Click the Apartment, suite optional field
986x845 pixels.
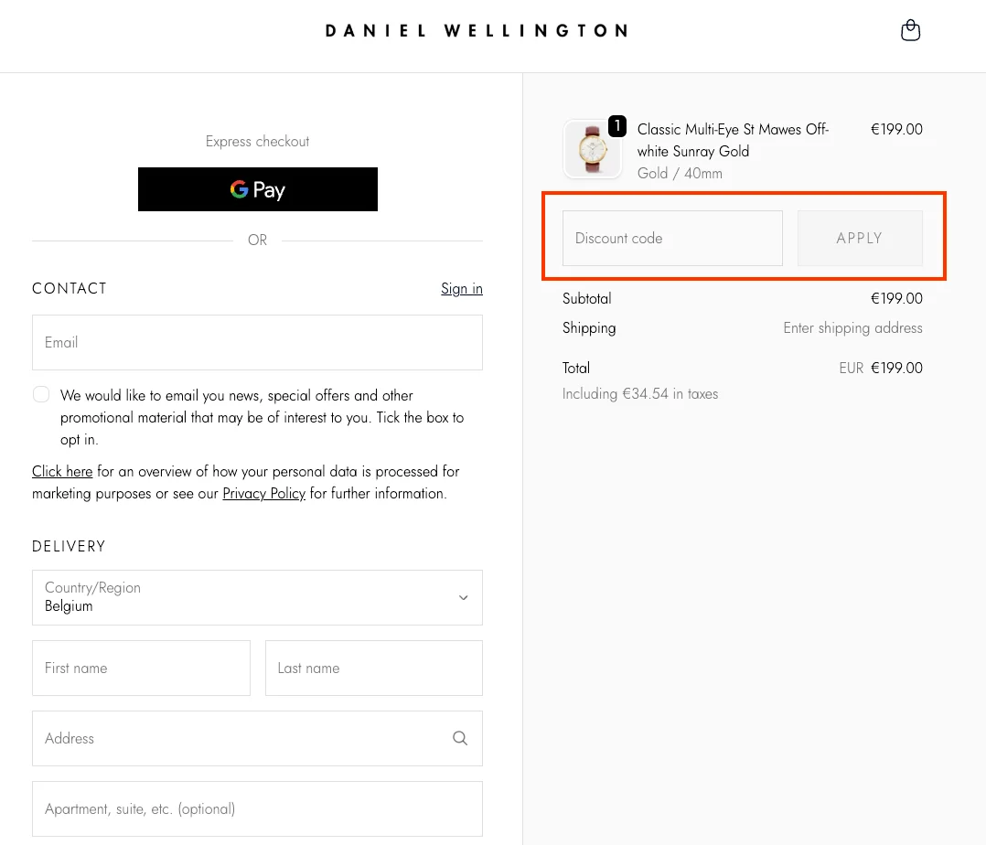(257, 808)
